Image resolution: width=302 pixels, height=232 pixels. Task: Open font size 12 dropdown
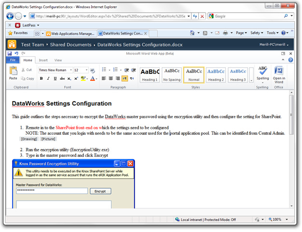86,70
